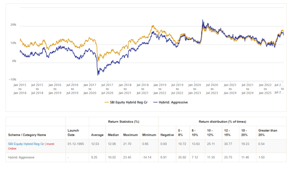This screenshot has width=294, height=169.
Task: Select launch date 01-12-1995 cell
Action: coord(76,144)
